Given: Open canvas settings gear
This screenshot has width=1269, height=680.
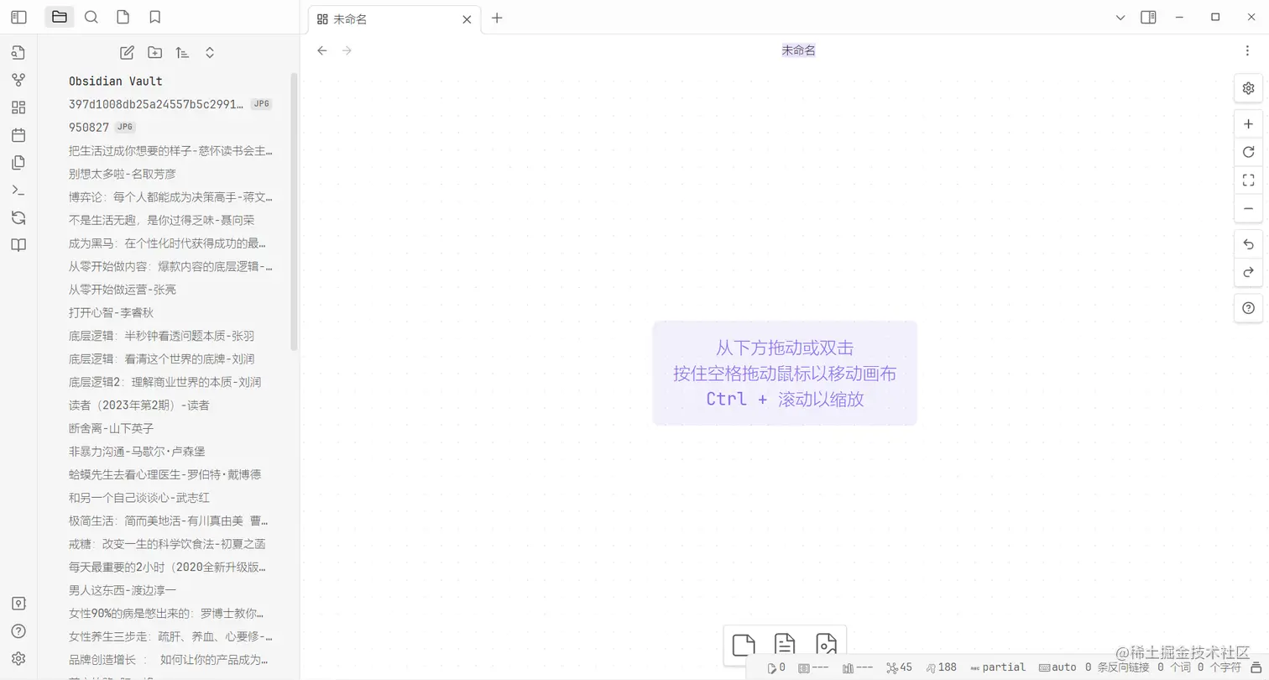Looking at the screenshot, I should [x=1248, y=88].
